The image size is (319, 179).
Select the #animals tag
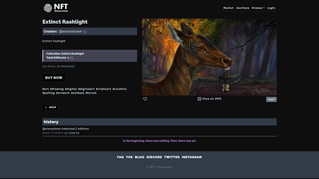(78, 93)
